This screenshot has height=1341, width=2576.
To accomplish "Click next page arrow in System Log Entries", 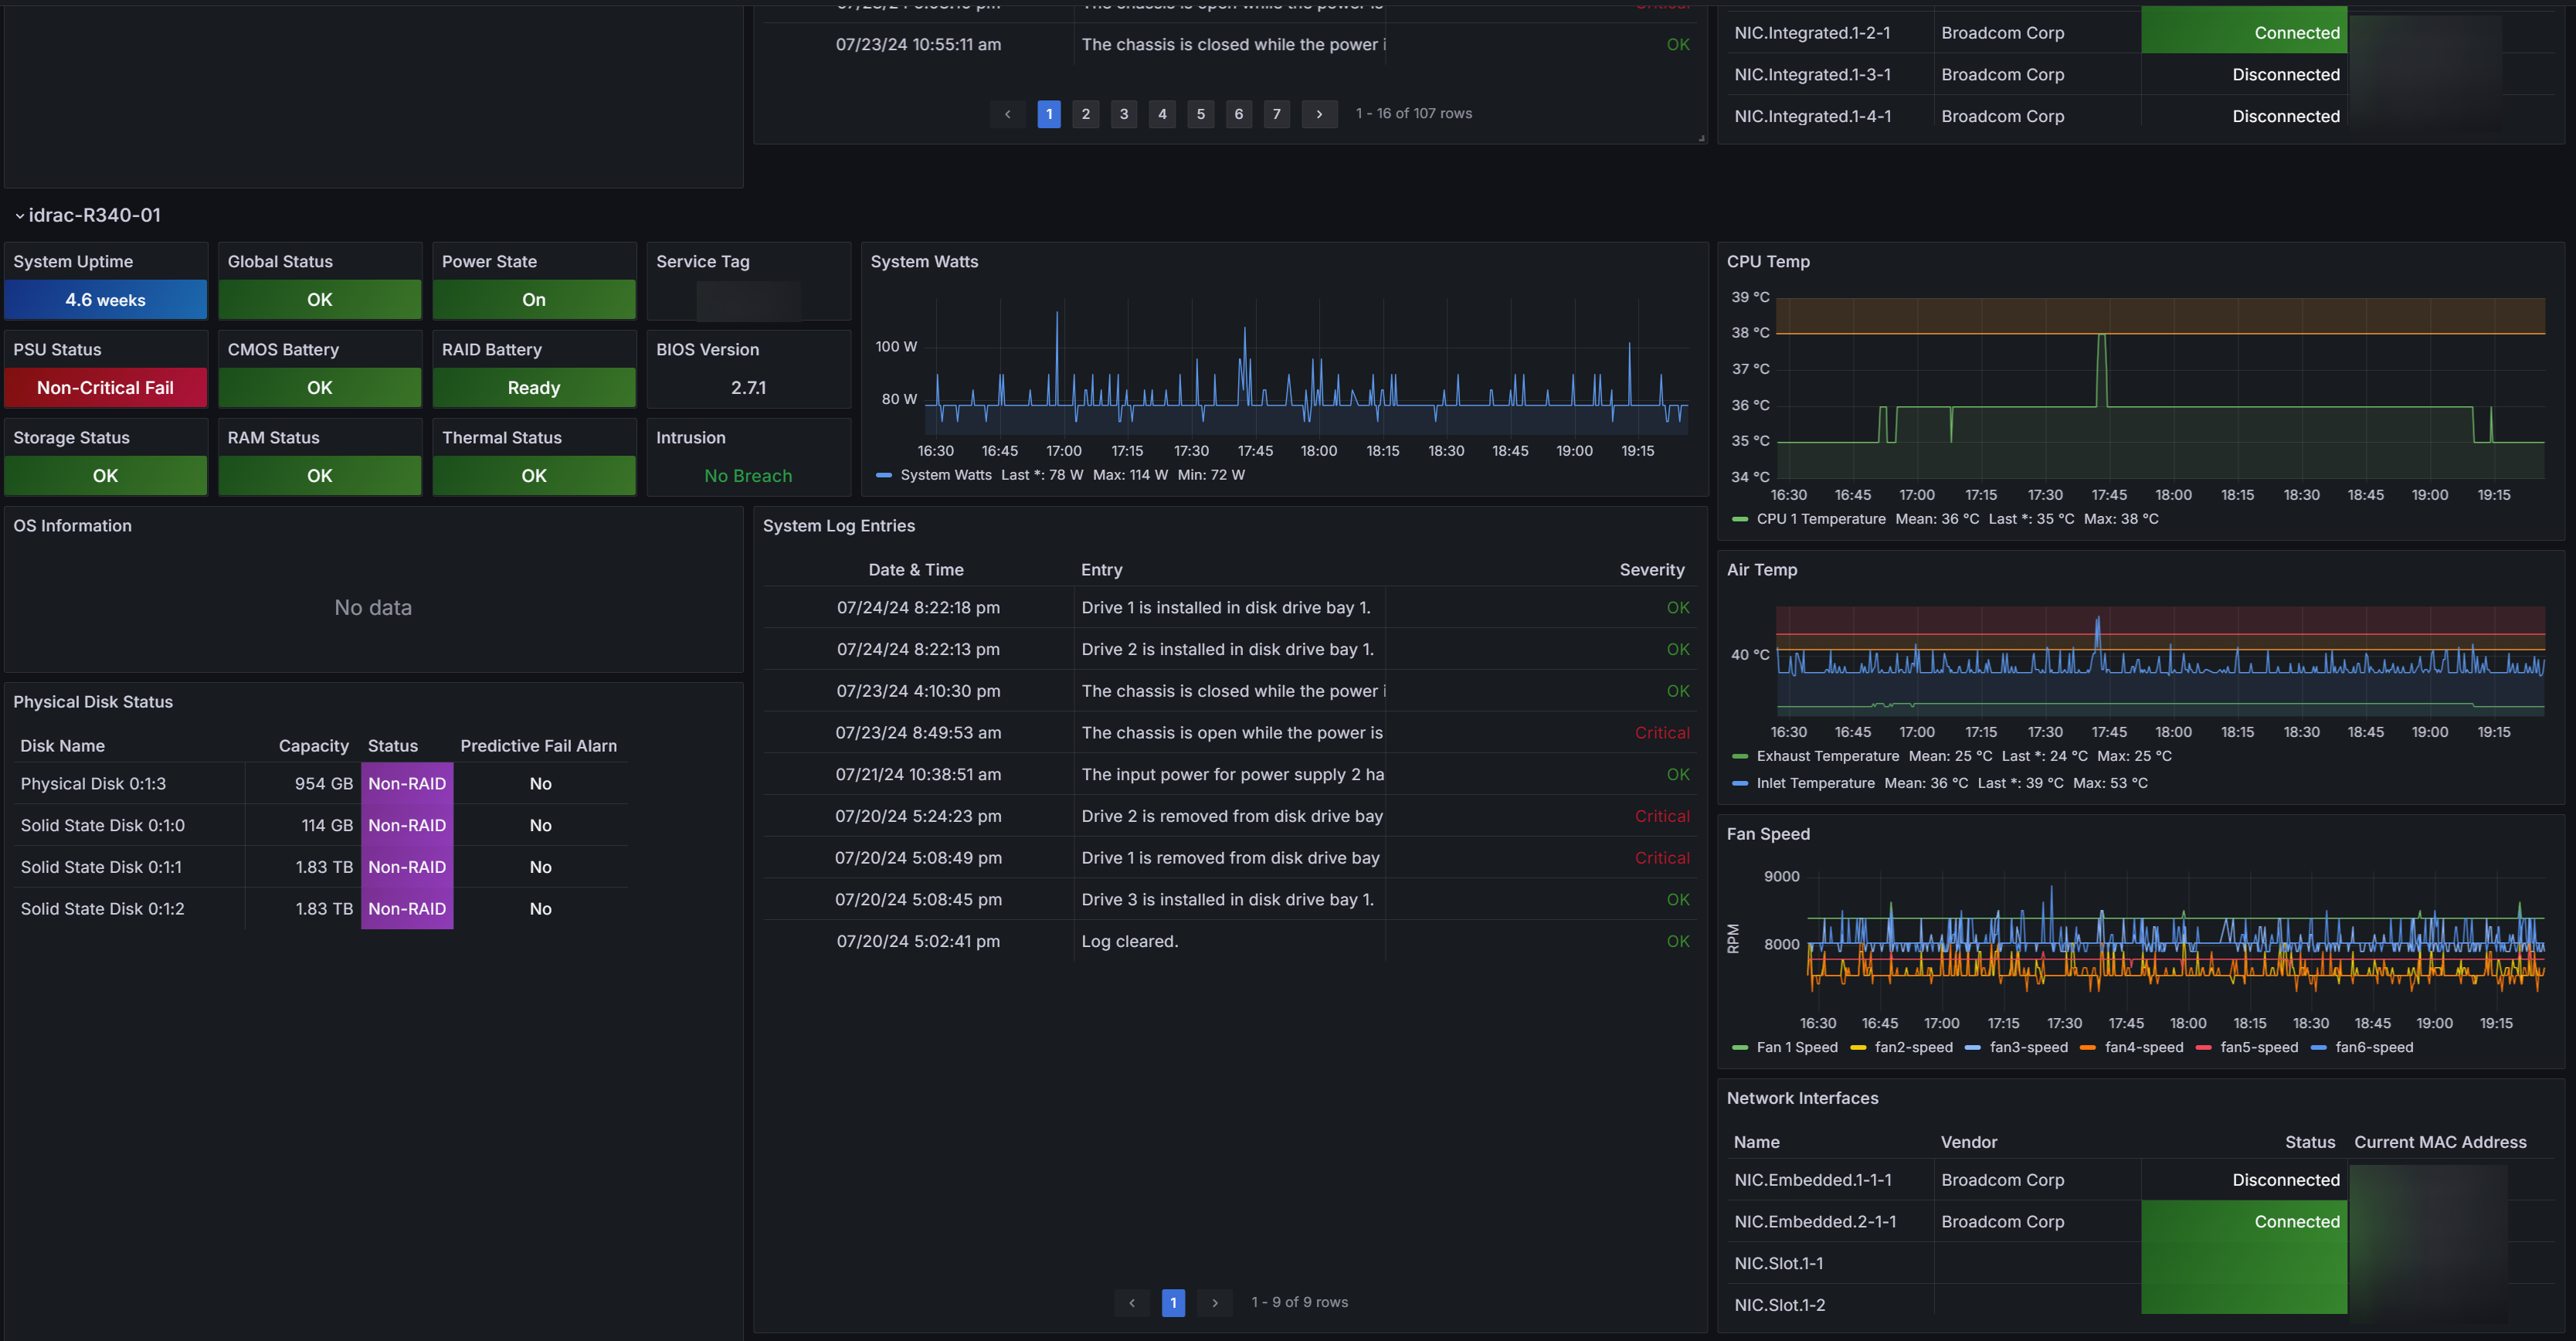I will tap(1214, 1302).
